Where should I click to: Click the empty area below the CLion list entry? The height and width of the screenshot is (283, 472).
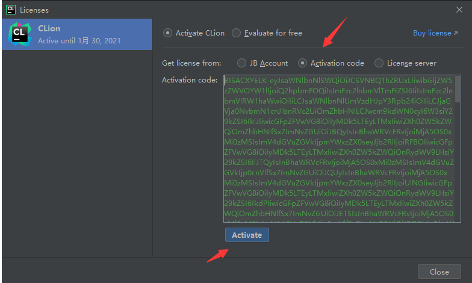(x=76, y=151)
